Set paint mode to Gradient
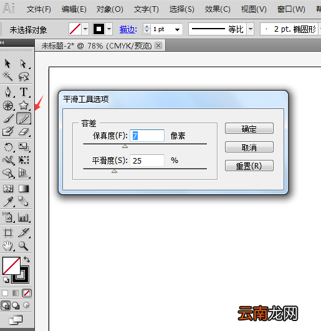 [x=16, y=293]
